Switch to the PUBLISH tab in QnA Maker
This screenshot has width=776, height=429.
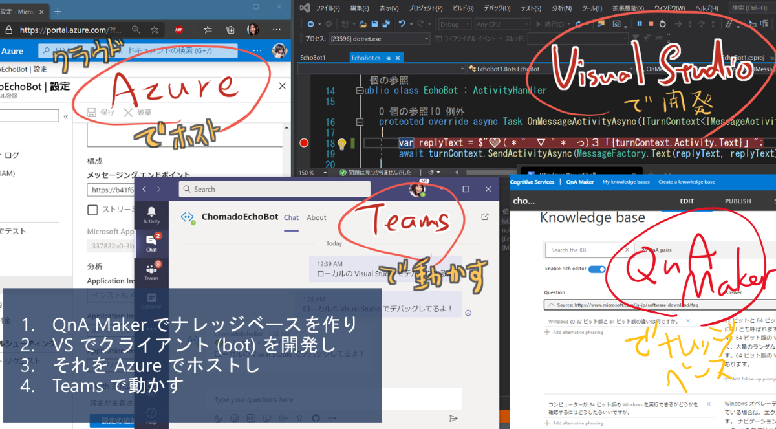coord(737,201)
